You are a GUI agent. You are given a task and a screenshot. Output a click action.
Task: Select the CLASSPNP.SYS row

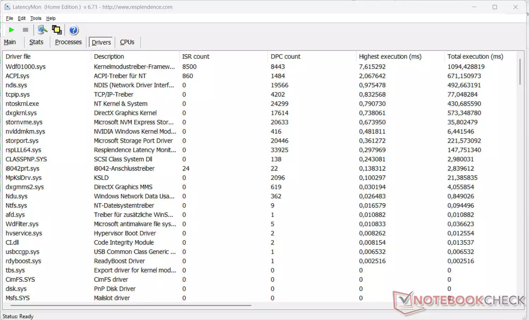[x=260, y=159]
